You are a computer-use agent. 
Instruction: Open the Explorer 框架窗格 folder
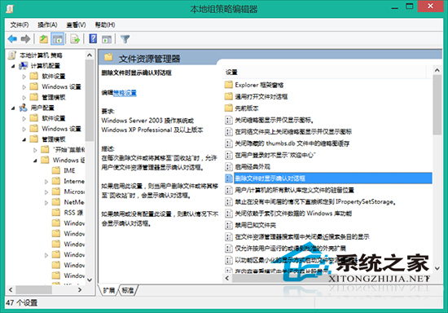[x=254, y=85]
